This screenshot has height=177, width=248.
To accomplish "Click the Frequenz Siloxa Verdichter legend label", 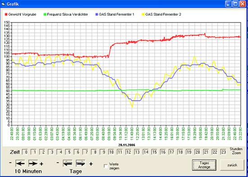I will [x=67, y=14].
